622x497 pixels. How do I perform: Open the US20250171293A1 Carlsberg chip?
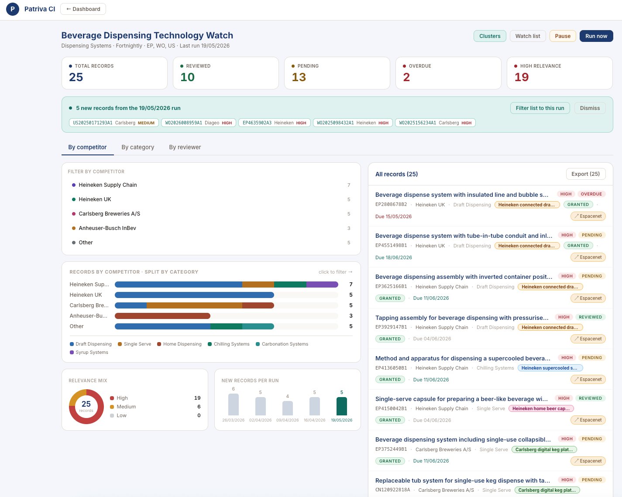(113, 123)
